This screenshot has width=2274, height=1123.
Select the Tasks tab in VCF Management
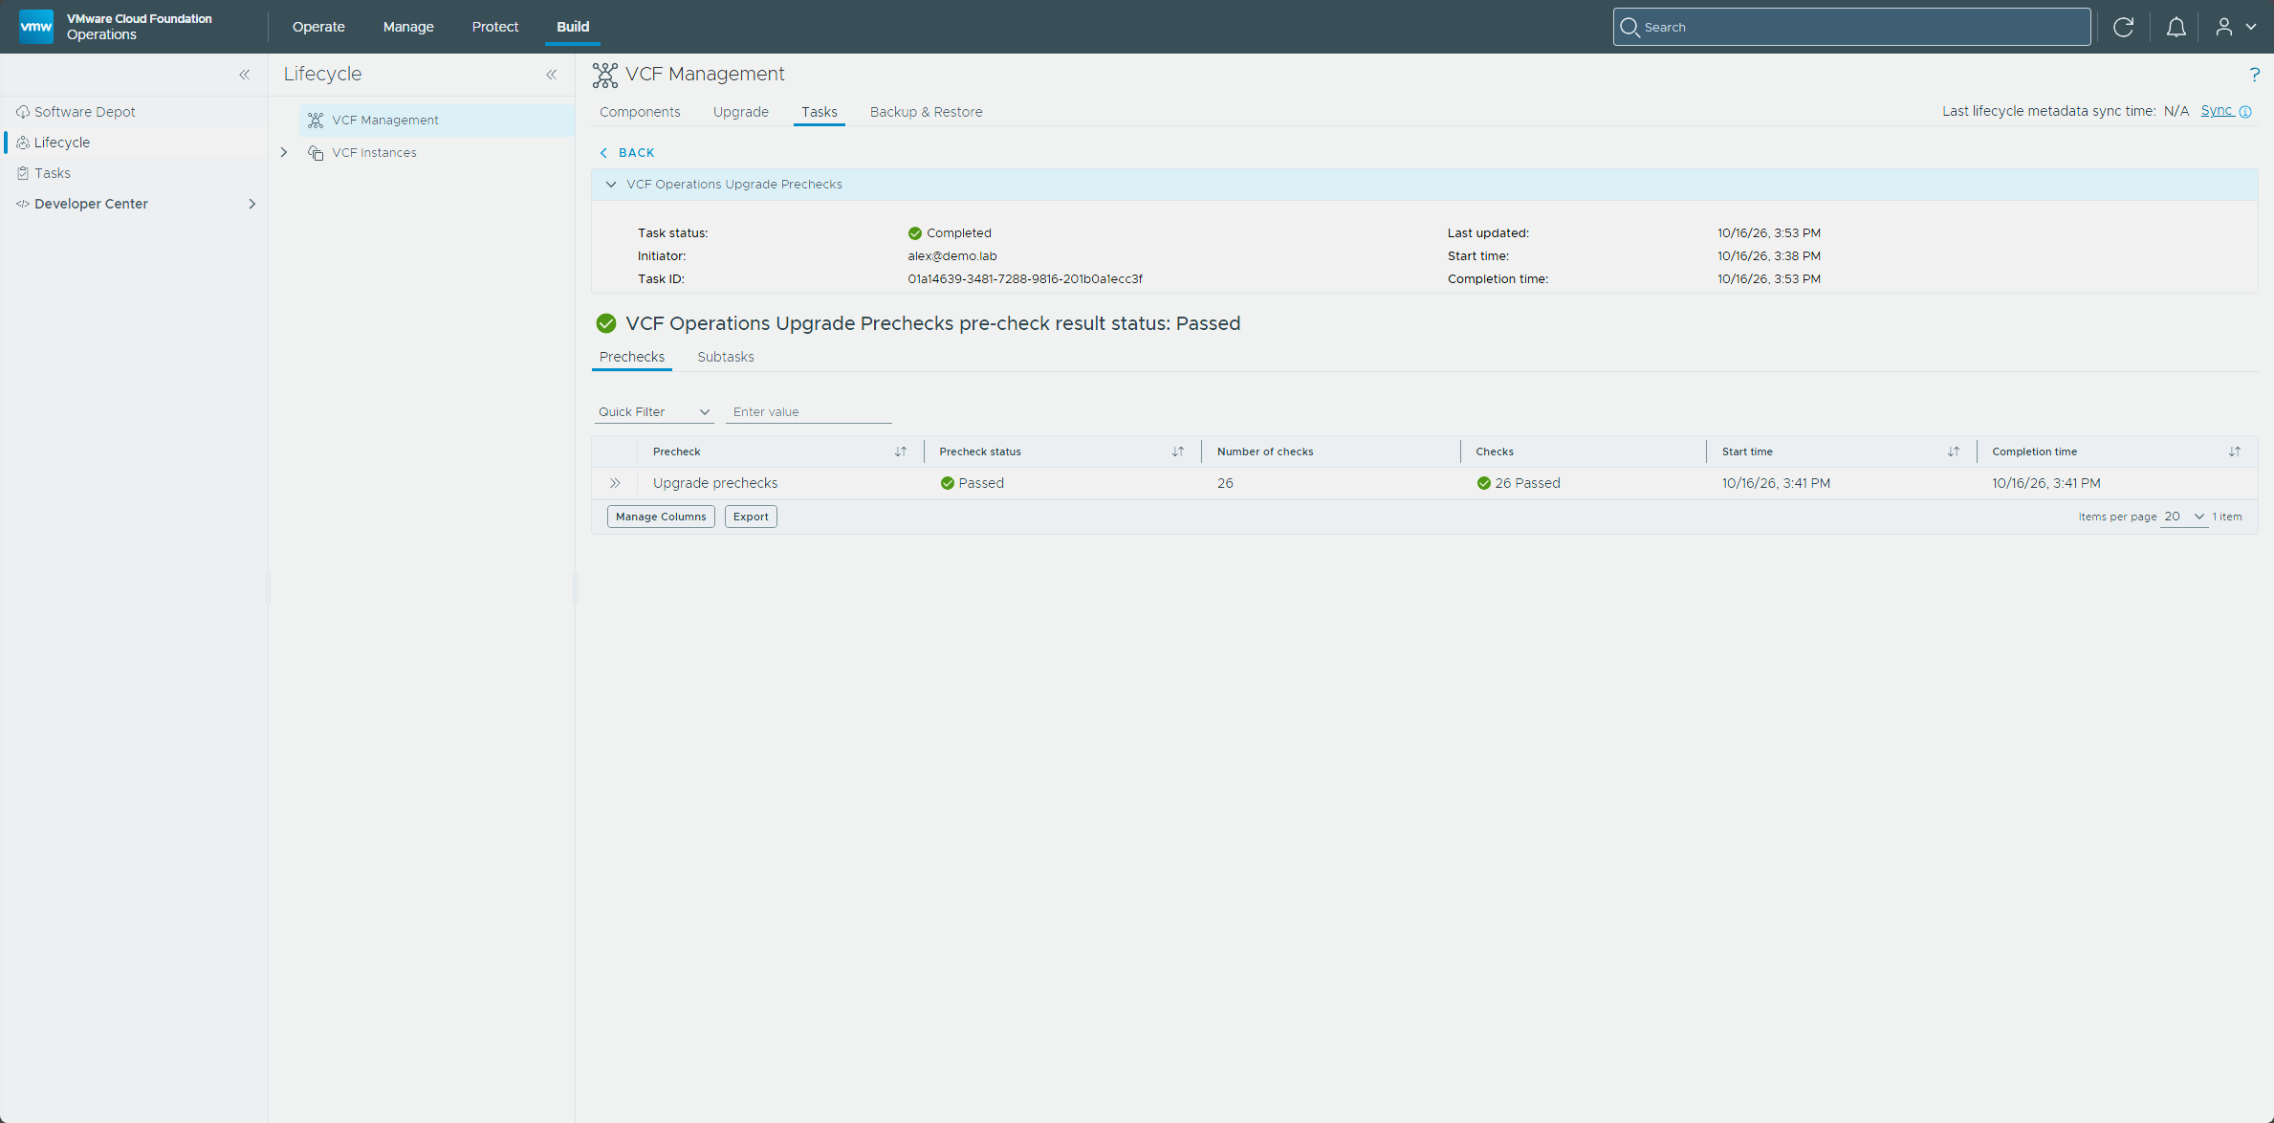coord(820,112)
